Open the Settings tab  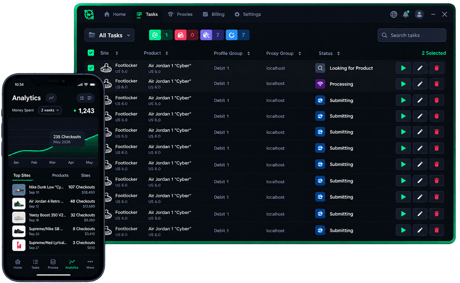[x=248, y=14]
